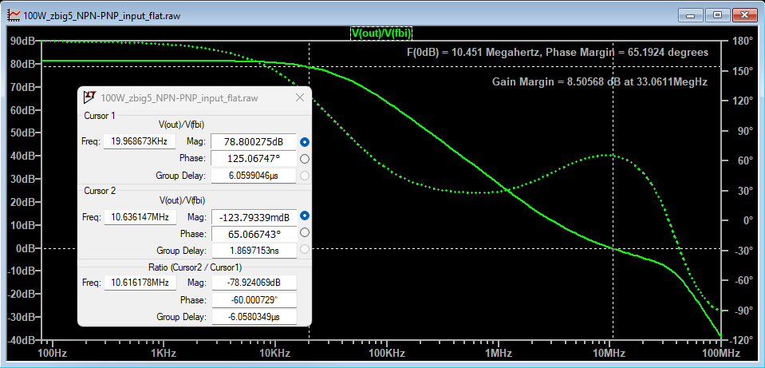Click the V(out)/V(fbi) trace label at plot top
The height and width of the screenshot is (368, 765).
(x=381, y=33)
